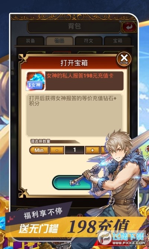Click the 女神 diamond card icon
The height and width of the screenshot is (249, 149).
pos(35,81)
